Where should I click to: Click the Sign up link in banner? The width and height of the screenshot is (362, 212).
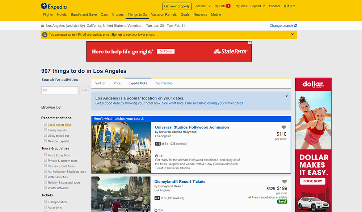tap(117, 35)
